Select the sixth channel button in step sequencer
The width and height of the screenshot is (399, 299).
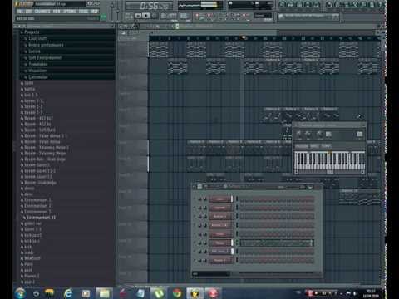pos(220,243)
